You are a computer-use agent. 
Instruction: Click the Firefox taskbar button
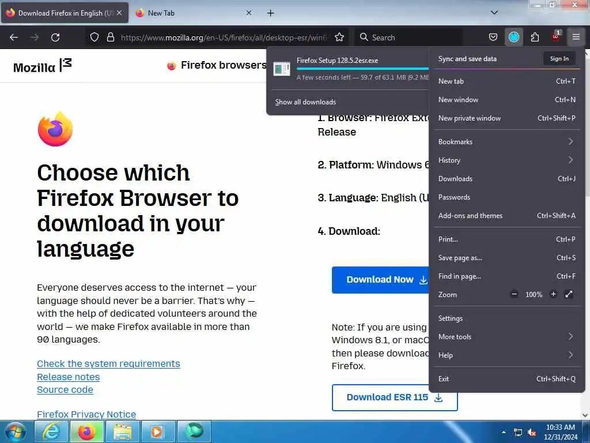coord(87,431)
